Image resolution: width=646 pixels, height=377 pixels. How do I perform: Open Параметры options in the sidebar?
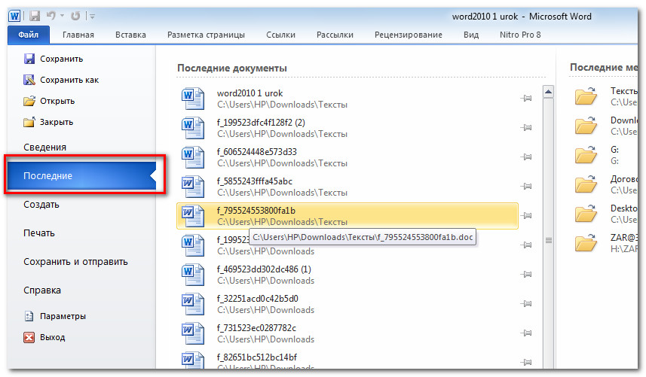pos(63,316)
